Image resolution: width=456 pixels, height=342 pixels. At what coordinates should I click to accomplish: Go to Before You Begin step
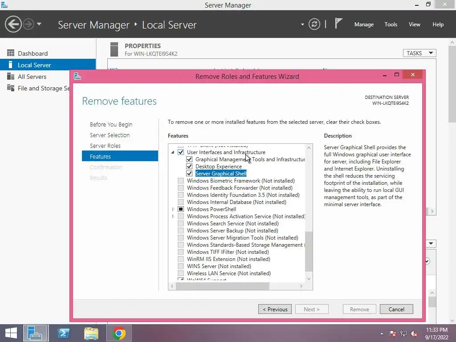[111, 125]
